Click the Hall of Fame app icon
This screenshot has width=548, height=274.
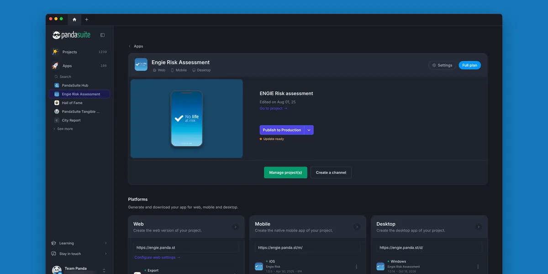click(x=57, y=103)
